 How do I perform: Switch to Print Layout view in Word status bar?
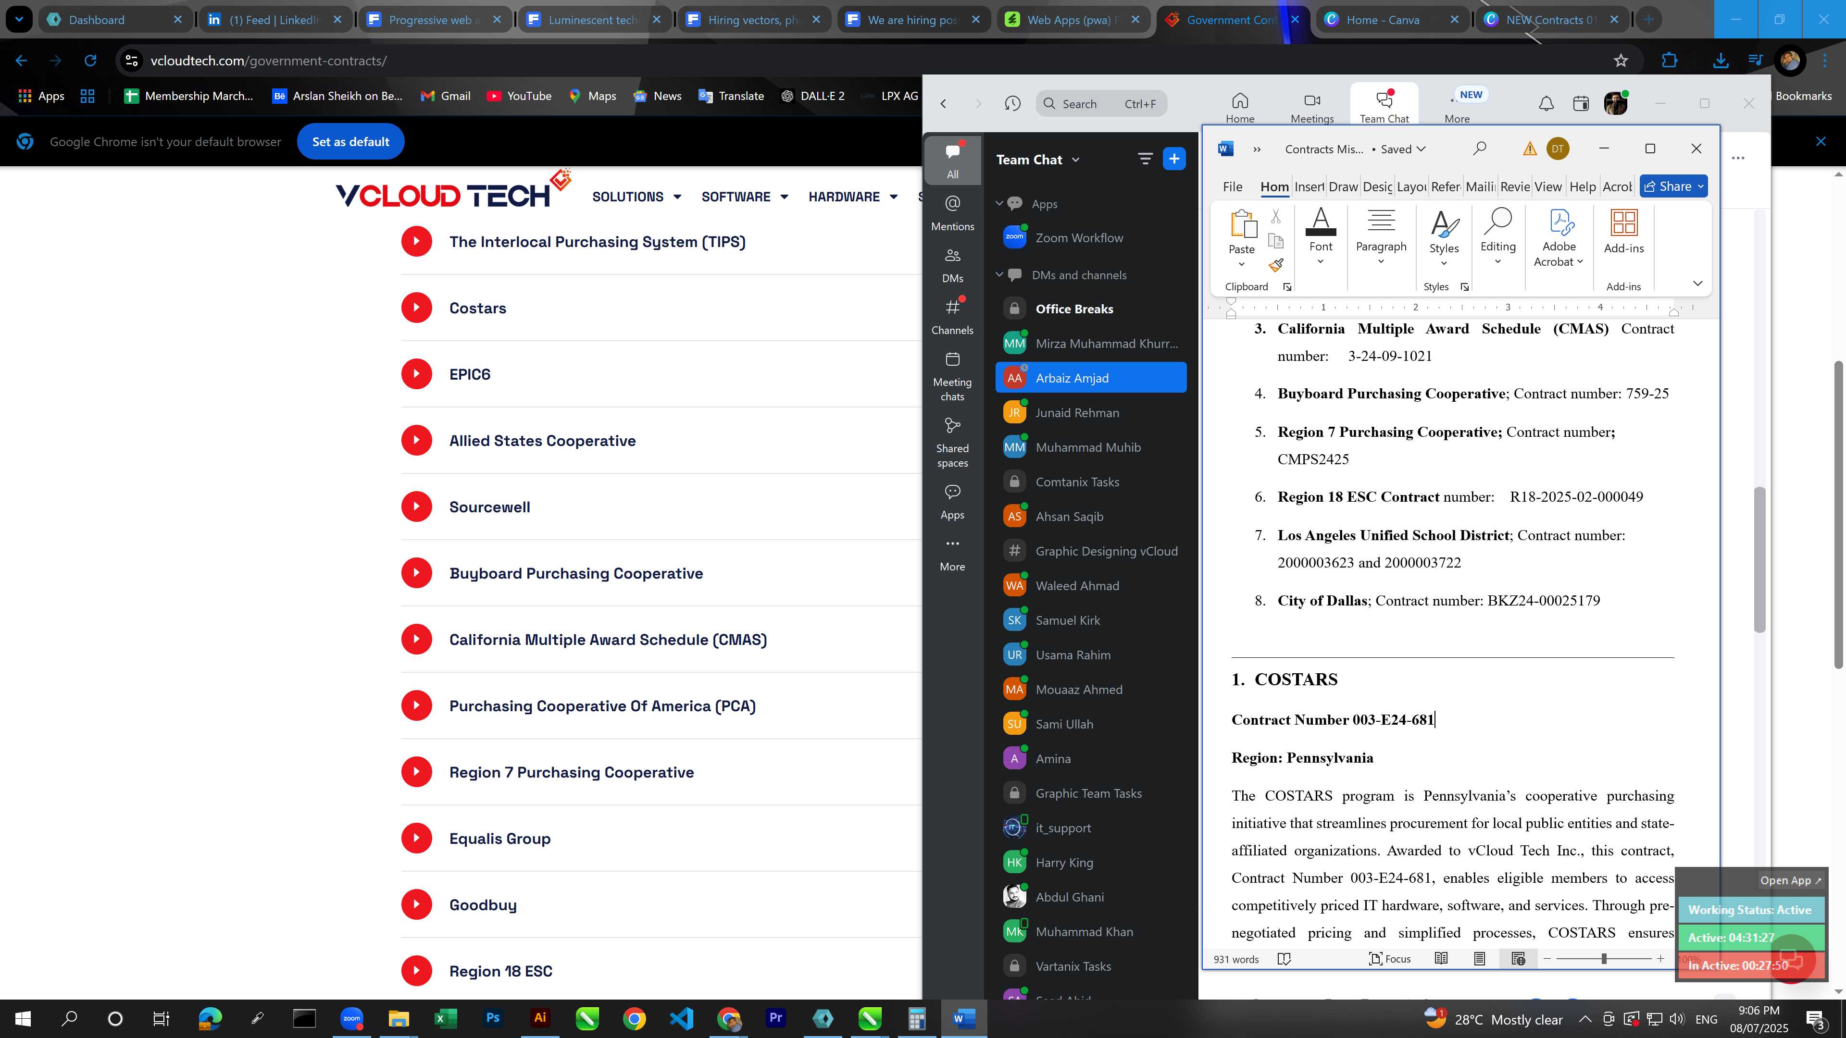pyautogui.click(x=1479, y=959)
